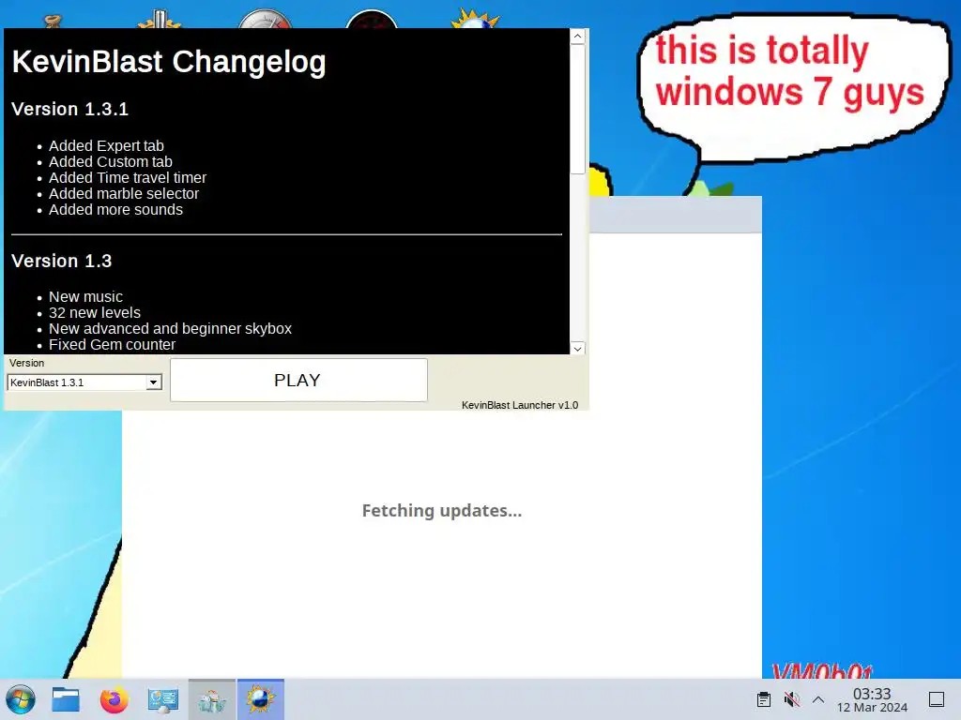Click the 'Fetching updates...' text in the back window
Viewport: 961px width, 720px height.
pyautogui.click(x=442, y=510)
